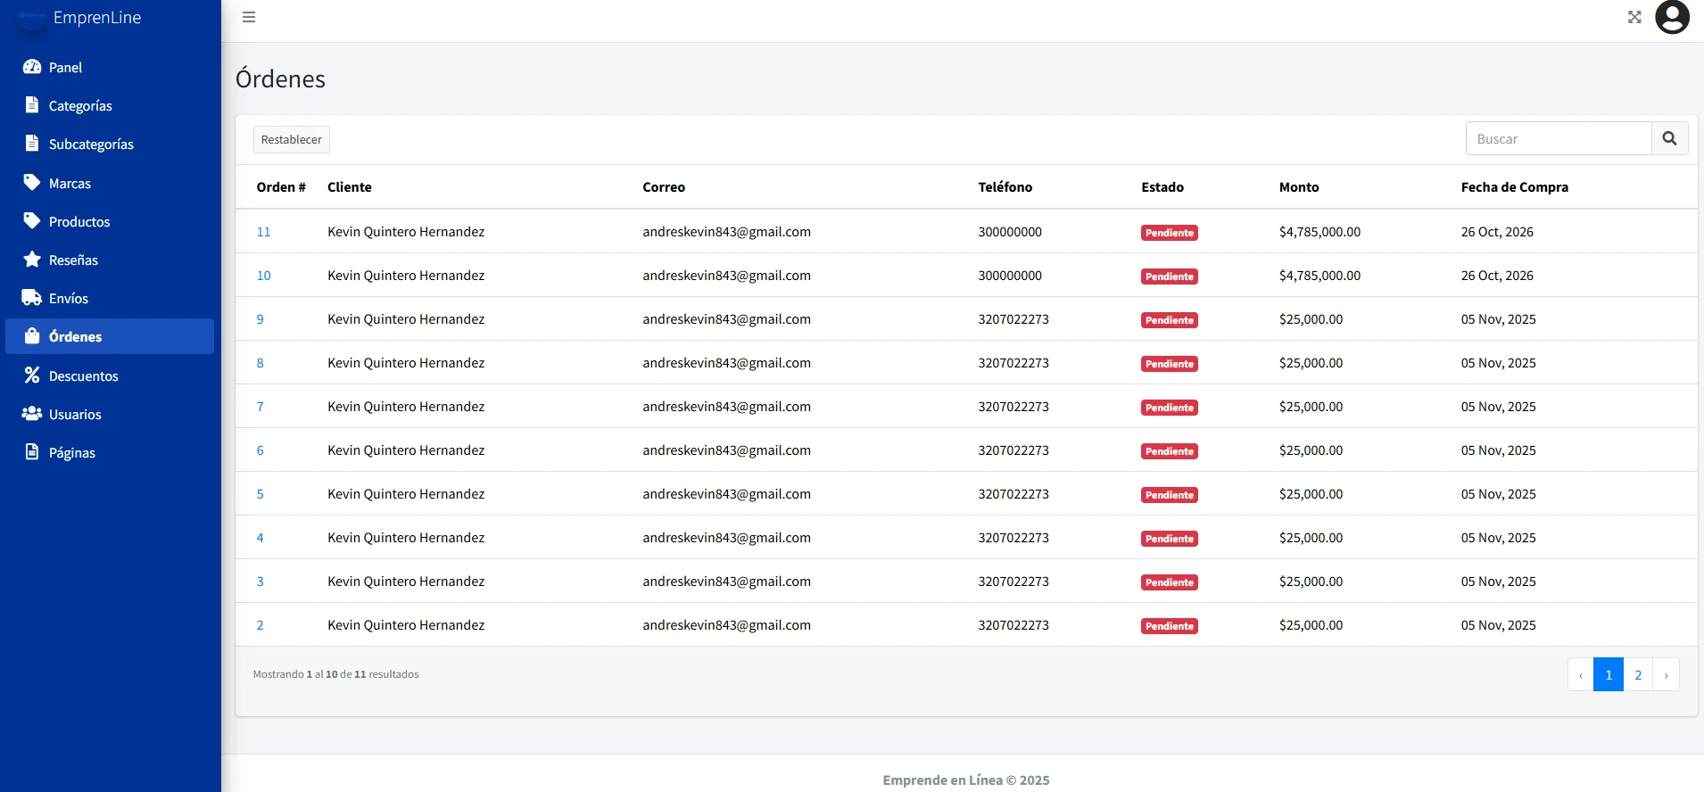Click Pendiente badge on order 11 row
1704x792 pixels.
[1170, 233]
